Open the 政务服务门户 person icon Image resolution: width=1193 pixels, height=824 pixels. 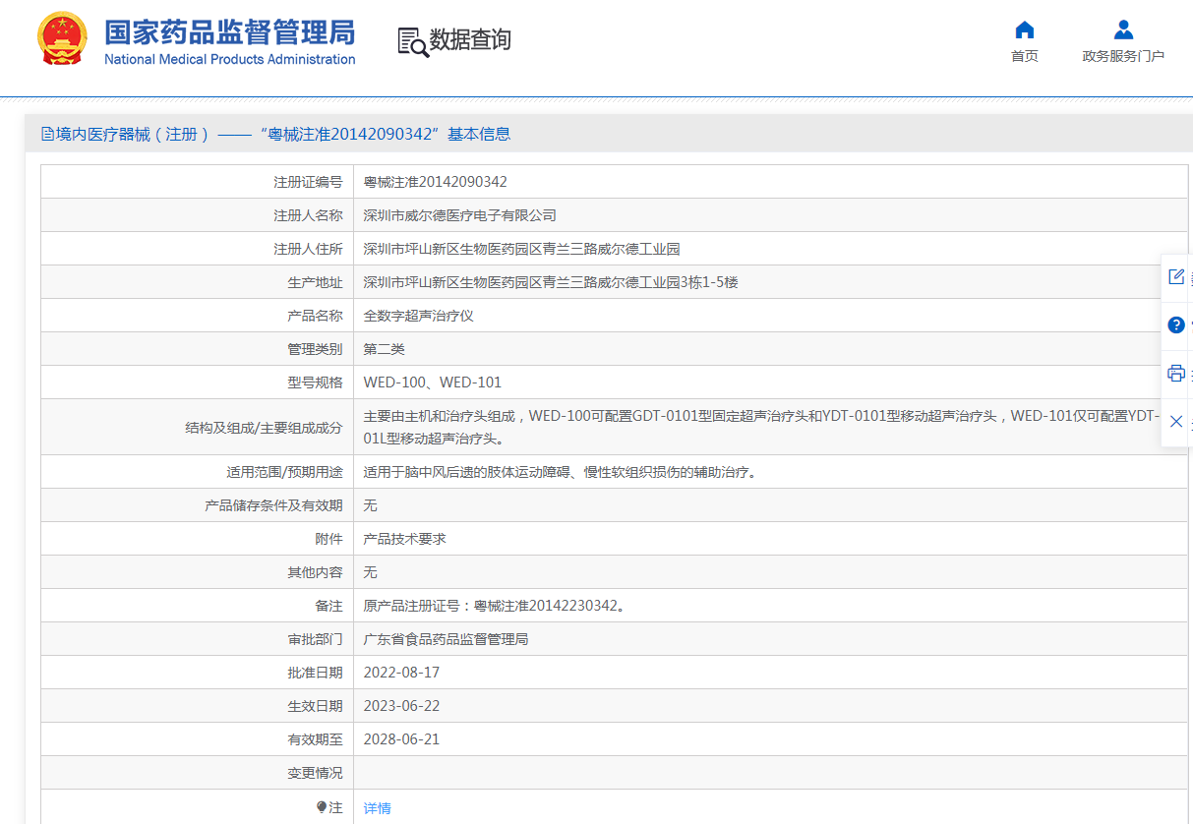[1123, 29]
